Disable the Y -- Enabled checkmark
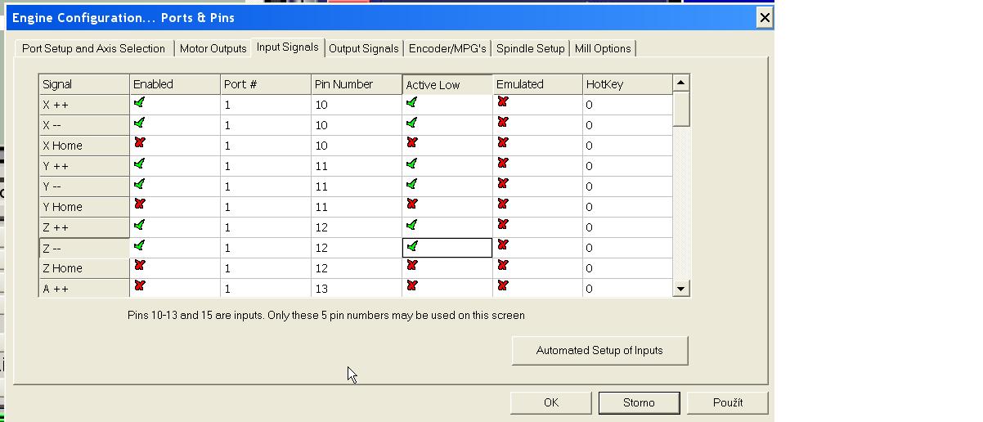Viewport: 983px width, 422px height. [x=140, y=185]
